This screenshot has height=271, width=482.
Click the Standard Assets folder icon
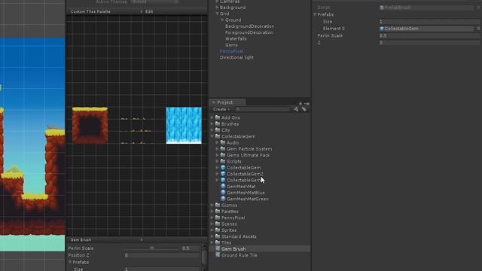218,236
